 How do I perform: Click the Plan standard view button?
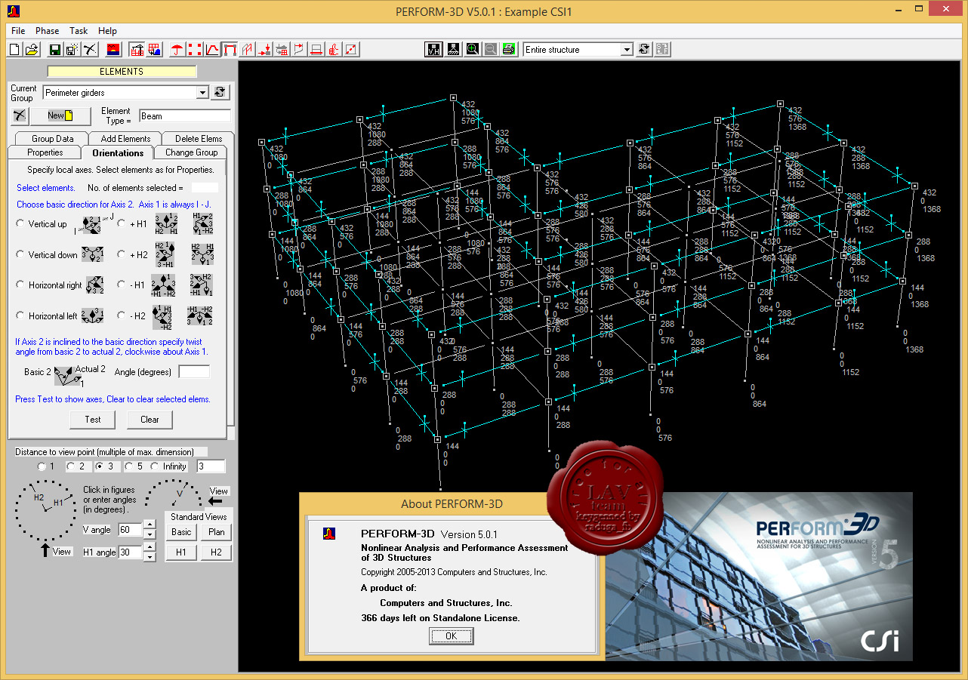point(217,532)
